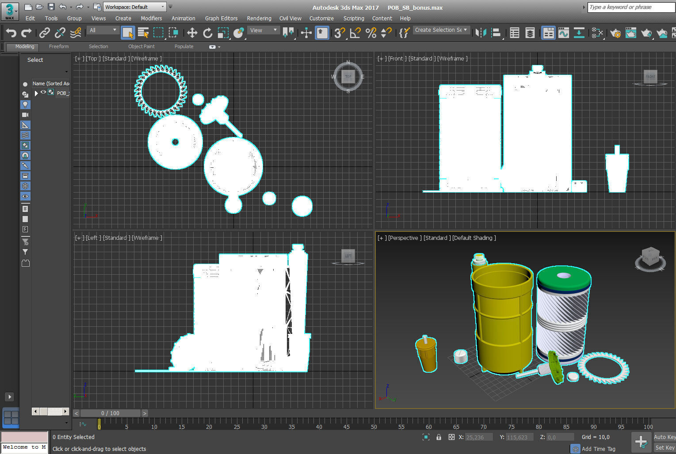Screen dimensions: 676x454
Task: Expand the POB_ tree item arrow
Action: 36,93
